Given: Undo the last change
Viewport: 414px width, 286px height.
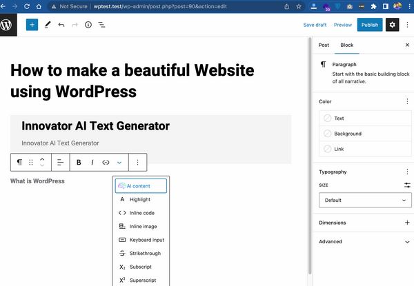Looking at the screenshot, I should 61,25.
